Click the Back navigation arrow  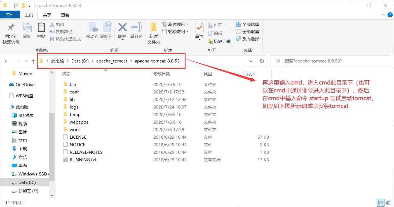pos(7,61)
